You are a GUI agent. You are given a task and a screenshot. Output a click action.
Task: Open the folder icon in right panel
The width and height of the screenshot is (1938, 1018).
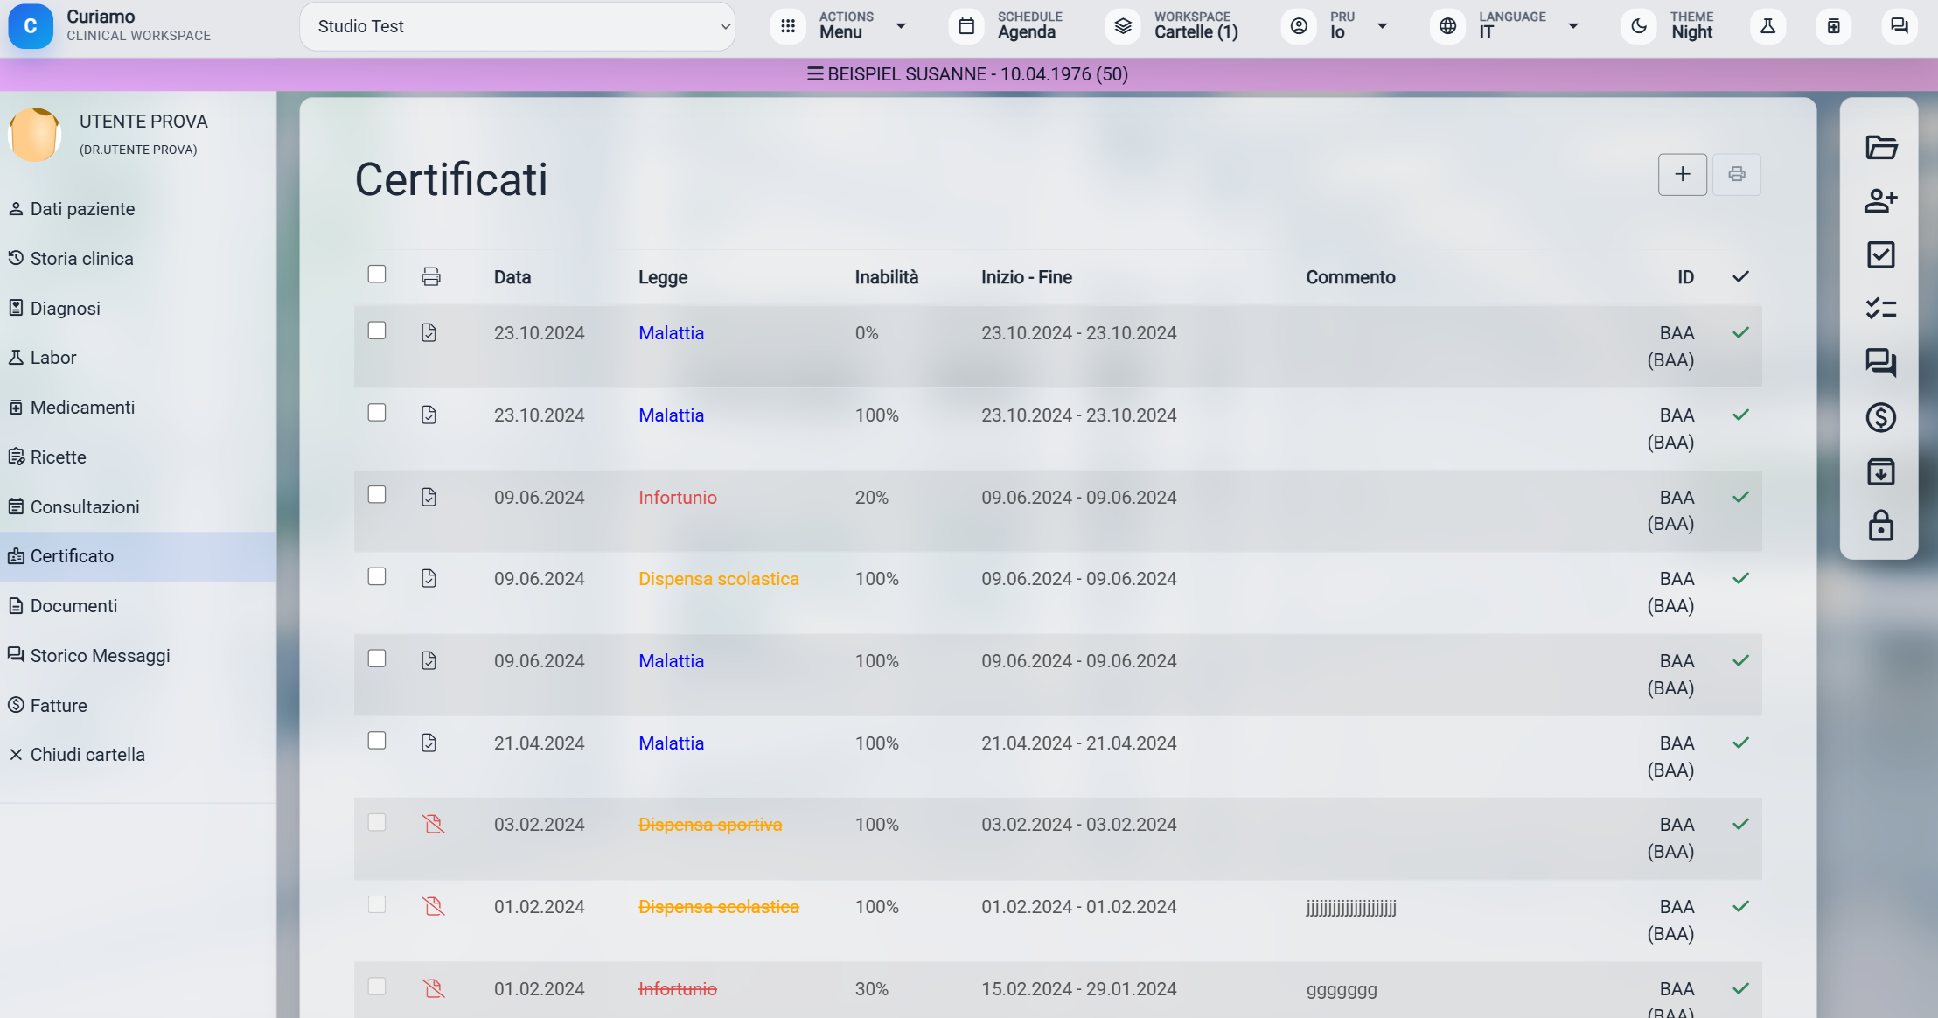pyautogui.click(x=1880, y=147)
